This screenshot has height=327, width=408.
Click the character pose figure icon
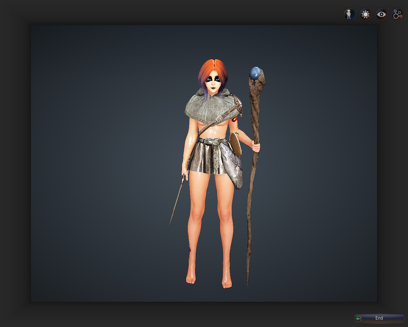(349, 14)
